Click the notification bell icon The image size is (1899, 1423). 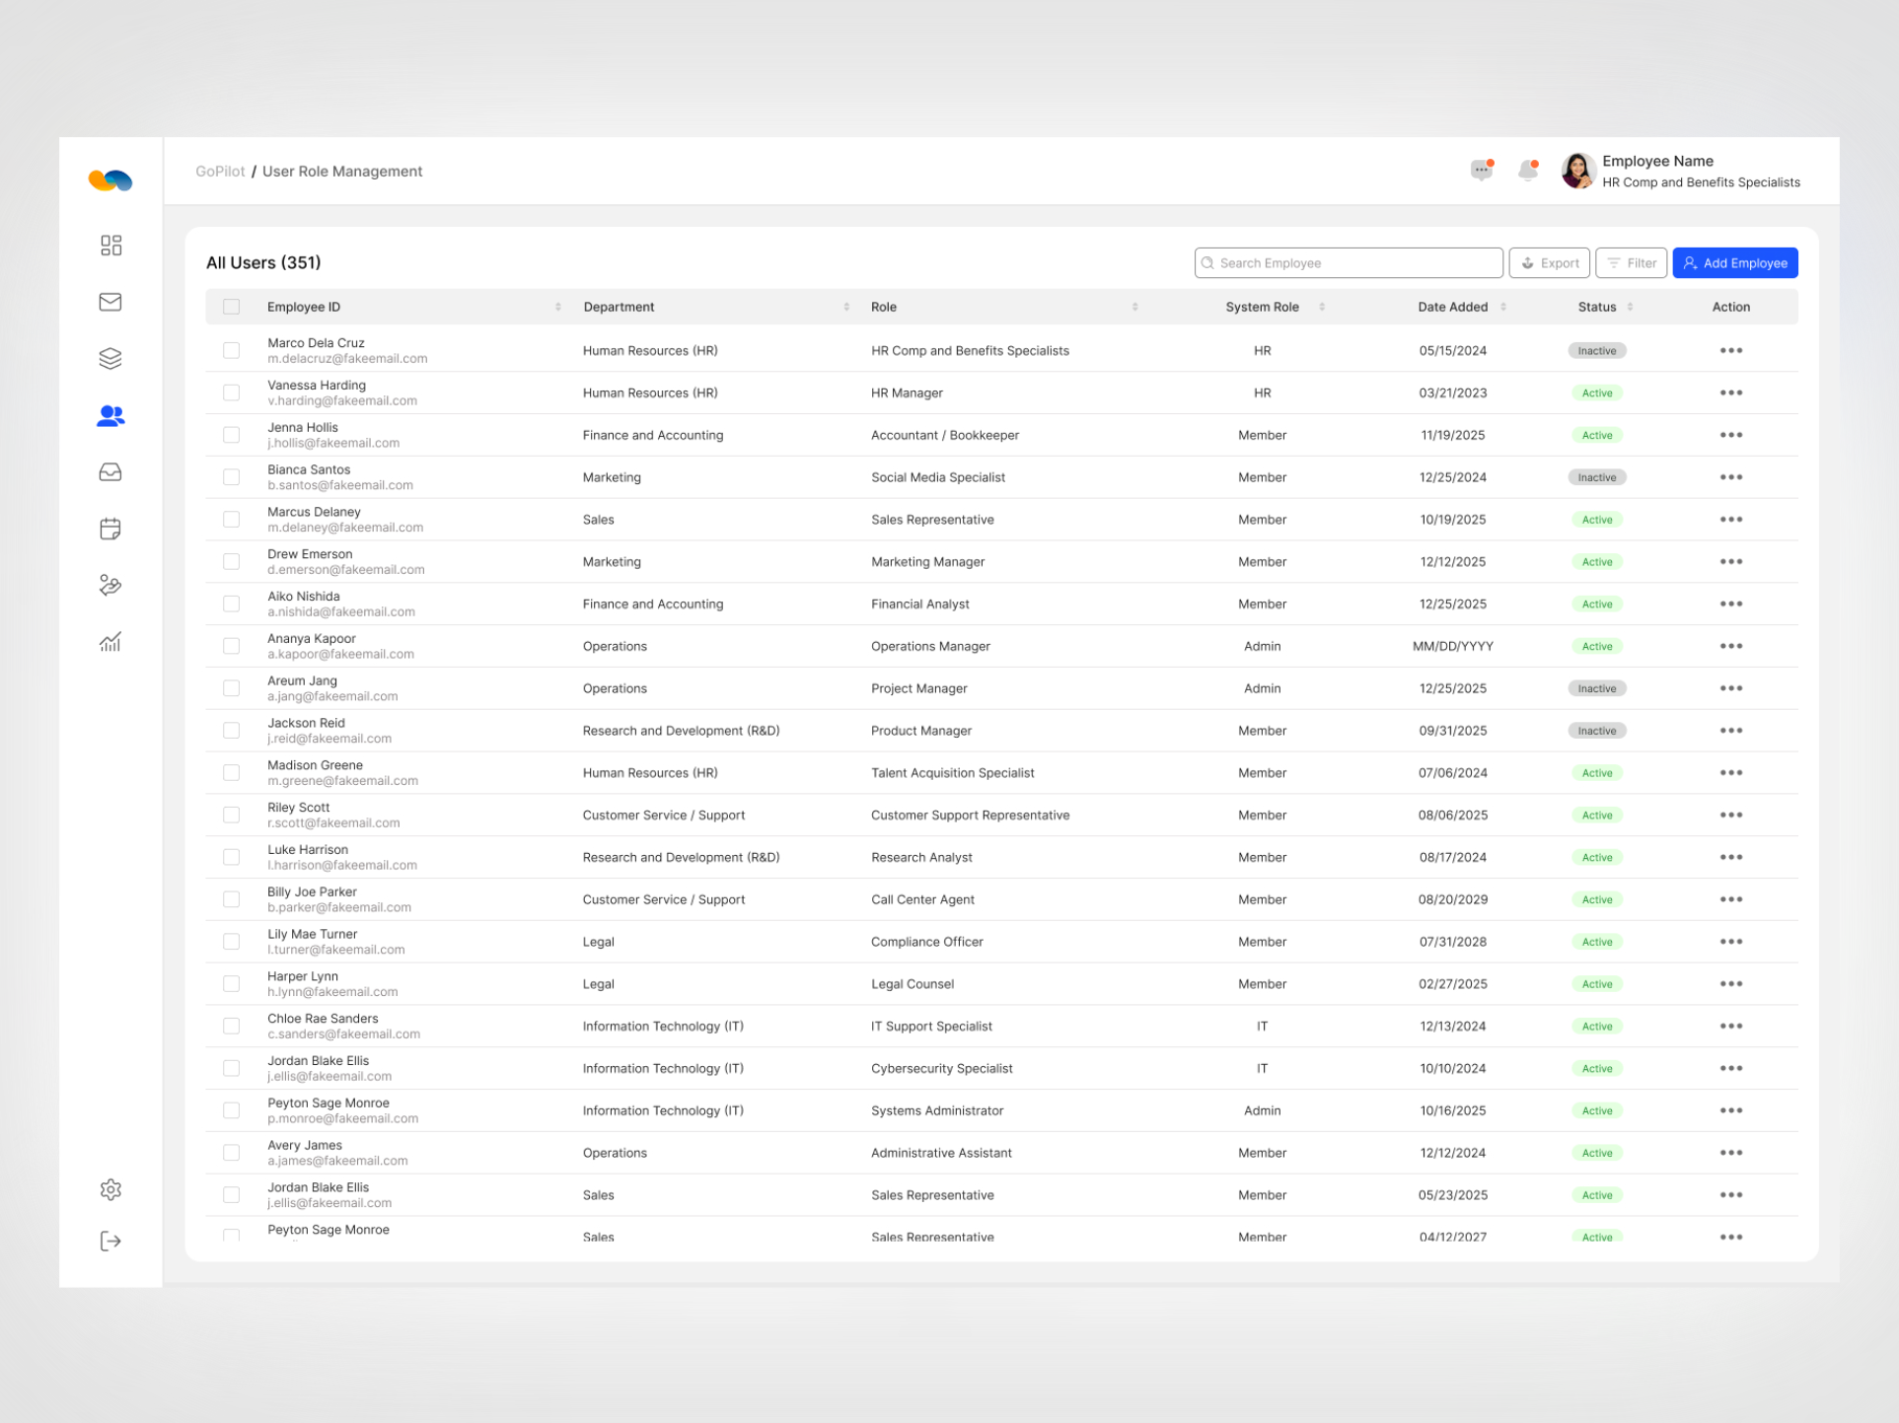(1528, 170)
